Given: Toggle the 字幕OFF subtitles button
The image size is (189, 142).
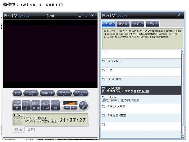Looking at the screenshot, I should point(47,93).
